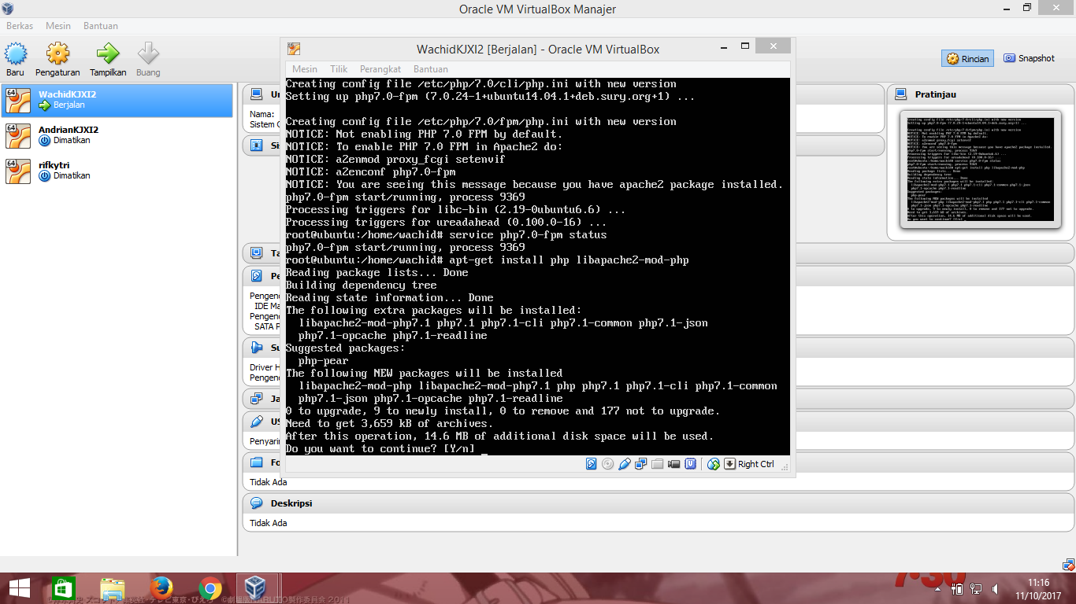This screenshot has width=1076, height=604.
Task: Click the VirtualBox Manager title bar cube icon
Action: pyautogui.click(x=8, y=9)
